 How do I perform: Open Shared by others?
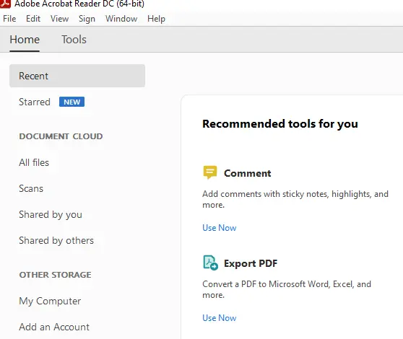pyautogui.click(x=56, y=241)
